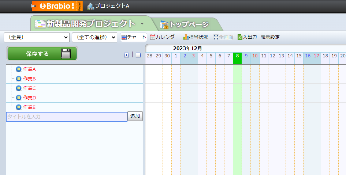Click the 作業A task status icon
This screenshot has height=175, width=346.
click(x=19, y=69)
